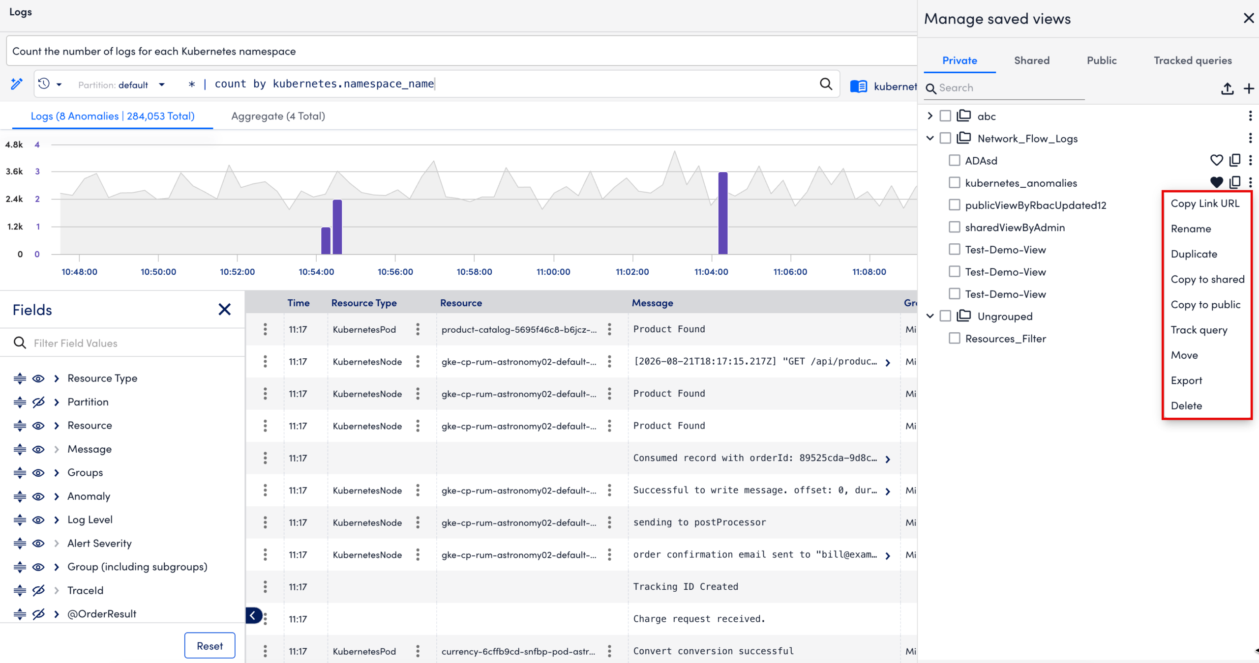The image size is (1259, 663).
Task: Select the ADAsd view checkbox
Action: [955, 160]
